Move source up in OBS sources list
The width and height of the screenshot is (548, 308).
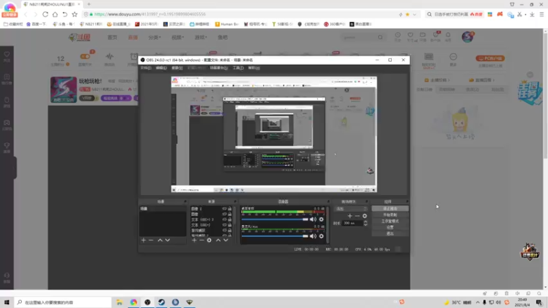point(218,240)
